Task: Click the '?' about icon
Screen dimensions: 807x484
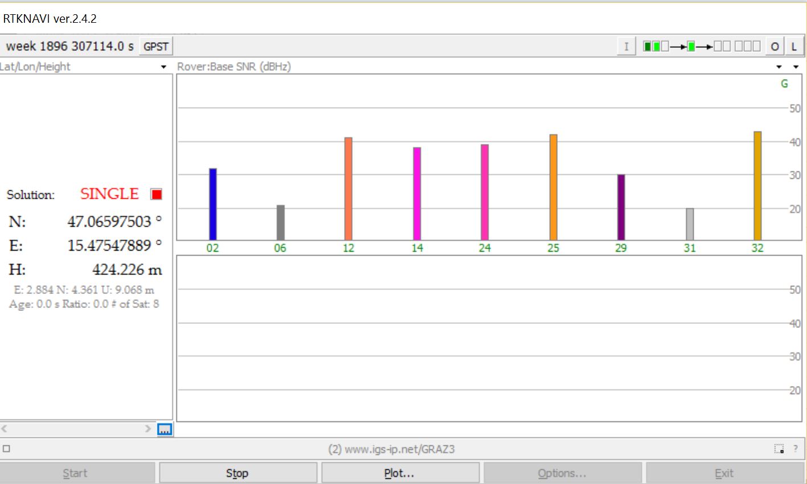Action: click(x=795, y=449)
